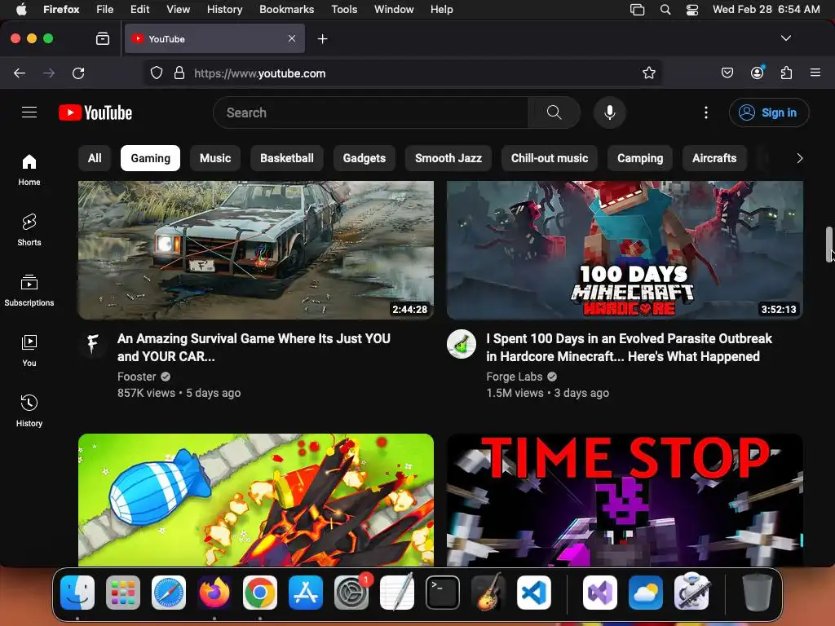Open the View menu

pyautogui.click(x=178, y=9)
